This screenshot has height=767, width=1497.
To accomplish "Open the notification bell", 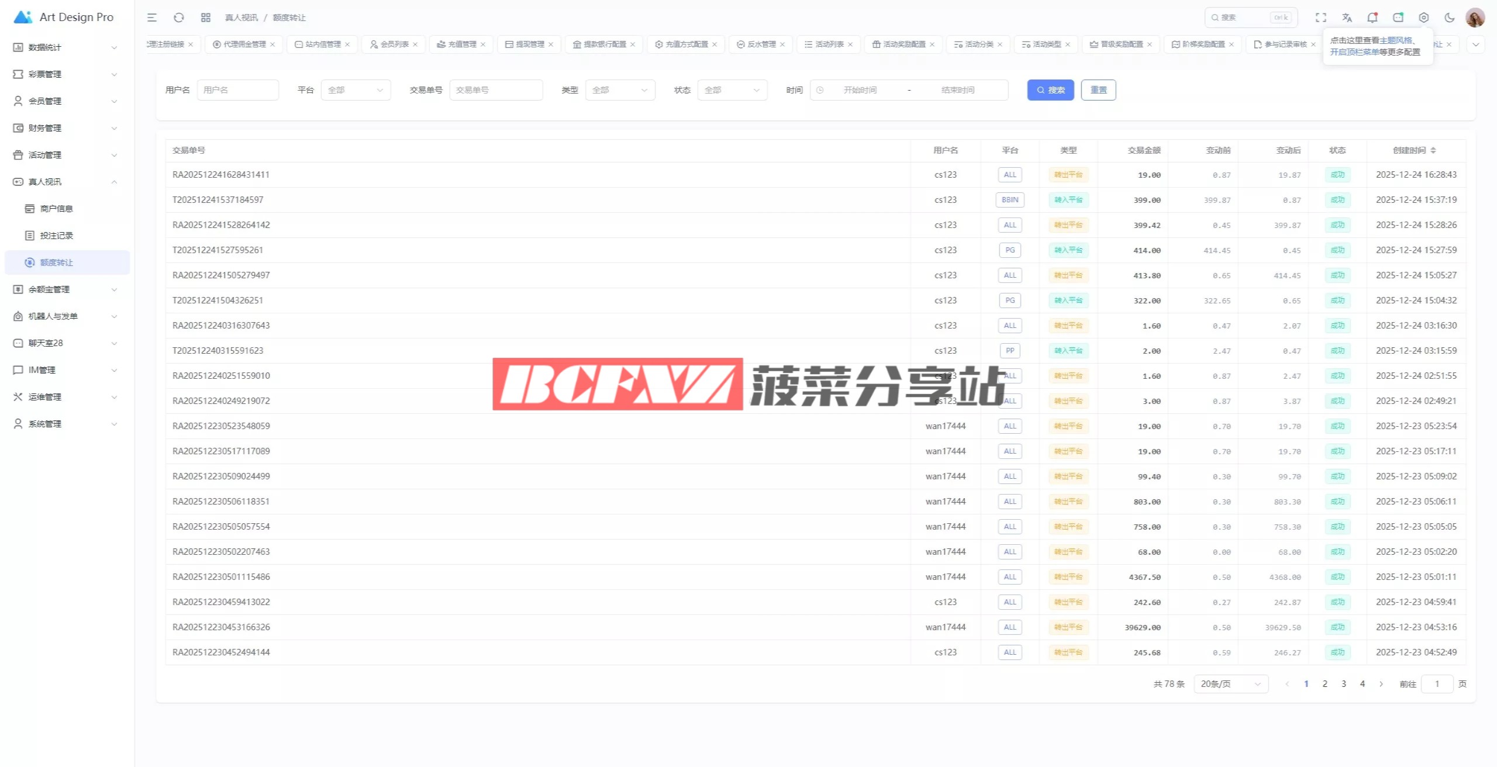I will click(1372, 18).
